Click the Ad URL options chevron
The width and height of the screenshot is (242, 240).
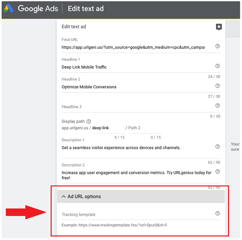64,196
